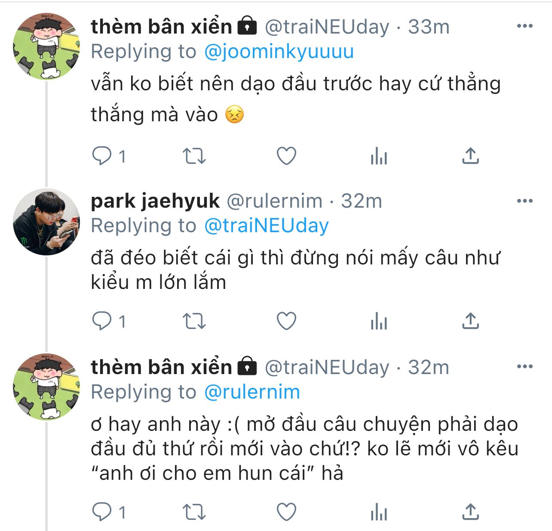Open more options on the last tweet
This screenshot has width=552, height=531.
(524, 367)
